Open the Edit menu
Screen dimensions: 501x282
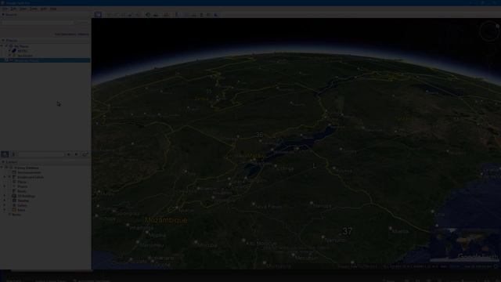[14, 9]
